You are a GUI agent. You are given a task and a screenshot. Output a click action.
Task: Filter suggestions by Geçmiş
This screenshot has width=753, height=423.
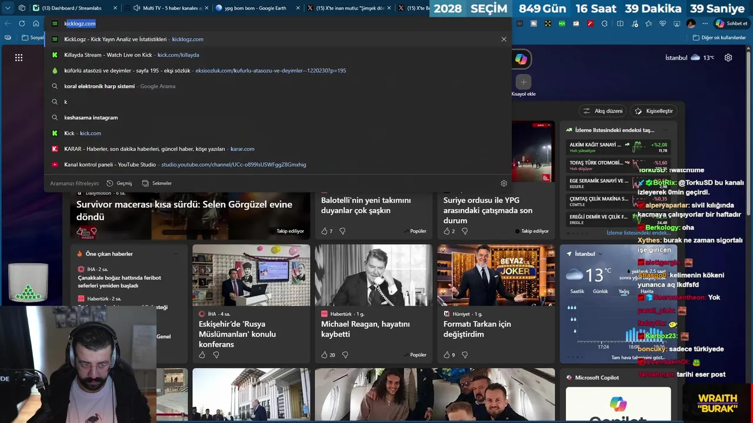(119, 183)
